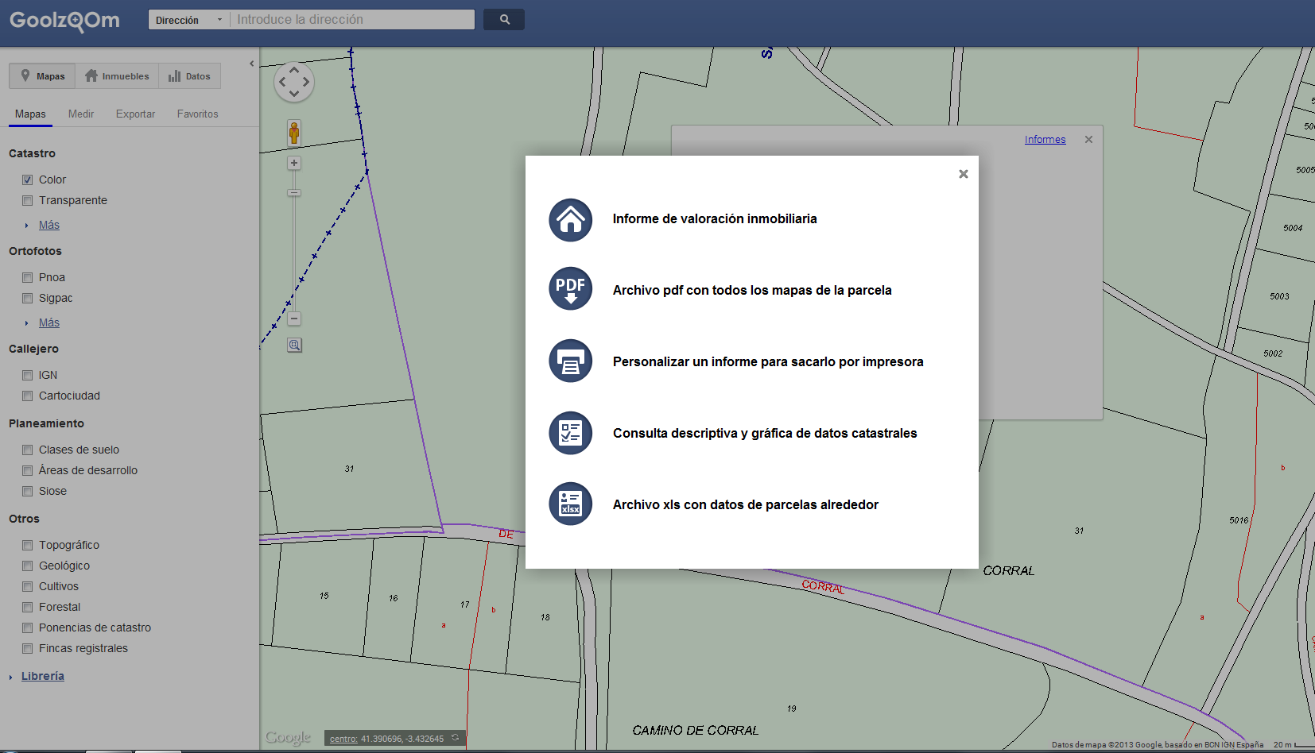Open the Exportar tab
The image size is (1315, 753).
135,114
